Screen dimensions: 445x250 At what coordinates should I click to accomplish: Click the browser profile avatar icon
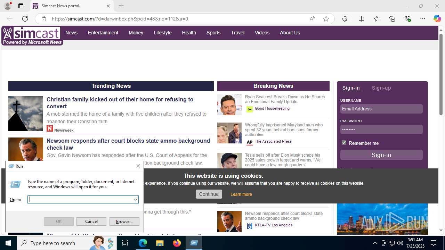[7, 6]
